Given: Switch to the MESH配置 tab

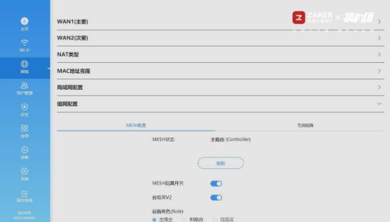Looking at the screenshot, I should pos(136,125).
